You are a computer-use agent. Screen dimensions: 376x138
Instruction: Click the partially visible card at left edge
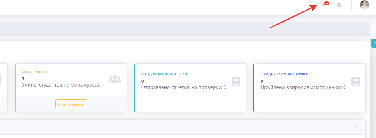4,88
